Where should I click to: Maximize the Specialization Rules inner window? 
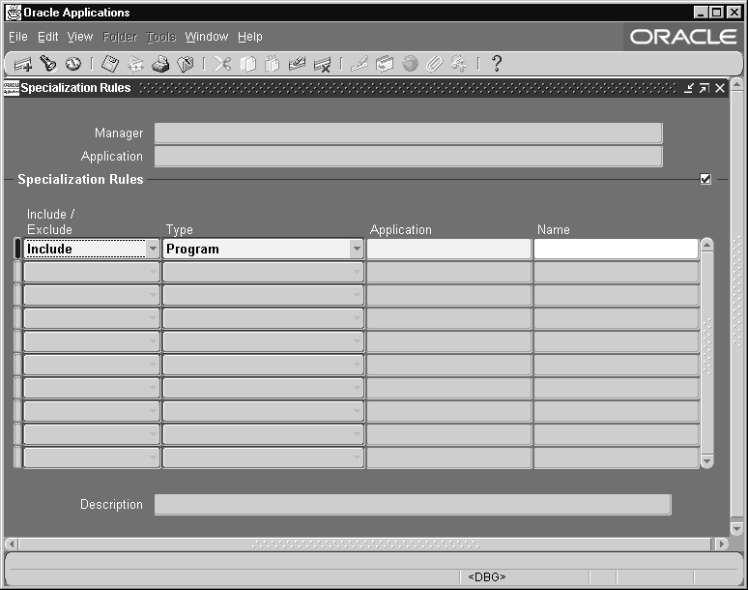point(705,88)
